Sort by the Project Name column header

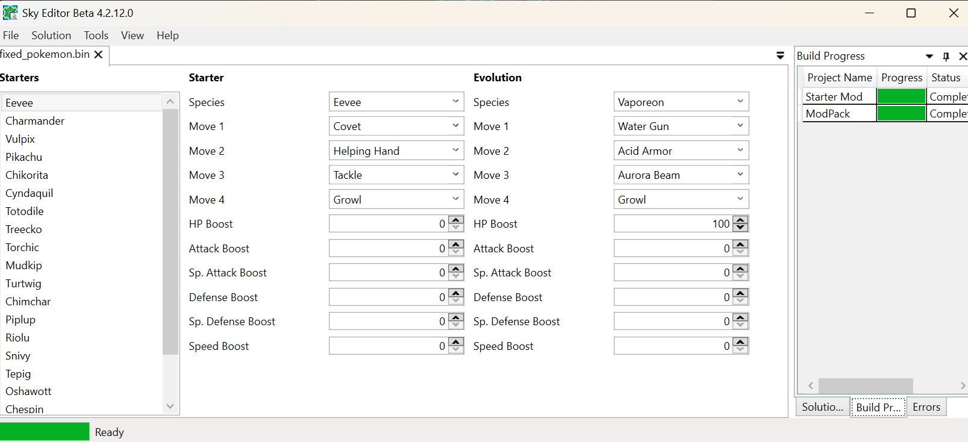[x=839, y=78]
